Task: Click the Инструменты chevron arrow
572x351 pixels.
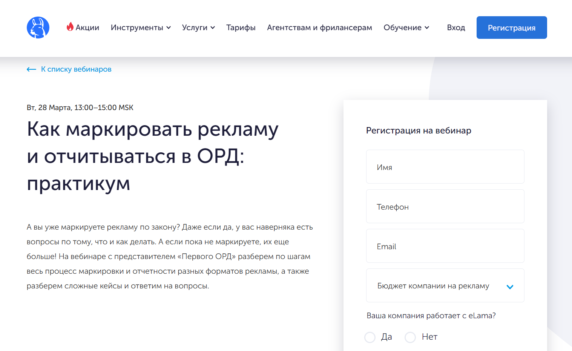Action: (x=169, y=28)
